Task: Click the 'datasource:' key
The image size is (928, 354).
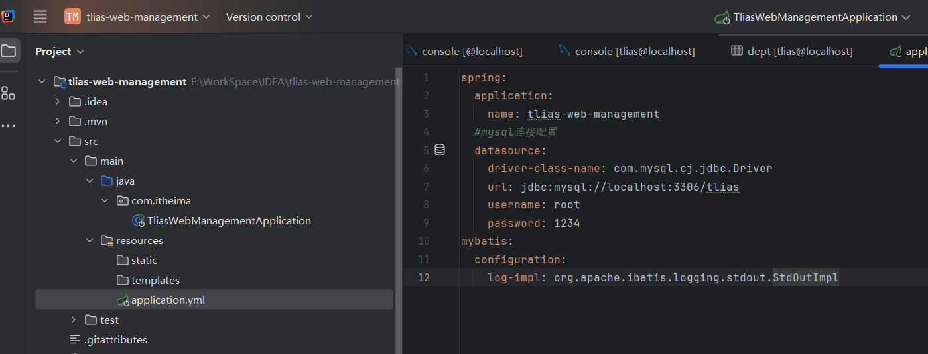Action: point(510,150)
